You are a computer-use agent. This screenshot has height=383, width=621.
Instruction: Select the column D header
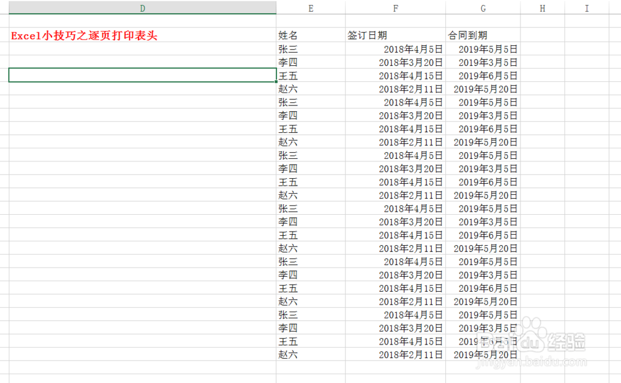pyautogui.click(x=142, y=8)
